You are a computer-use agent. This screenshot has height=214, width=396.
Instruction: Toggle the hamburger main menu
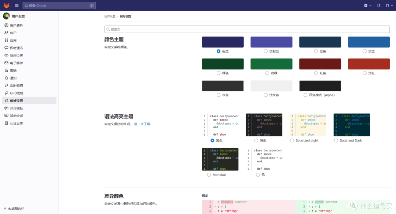coord(16,5)
